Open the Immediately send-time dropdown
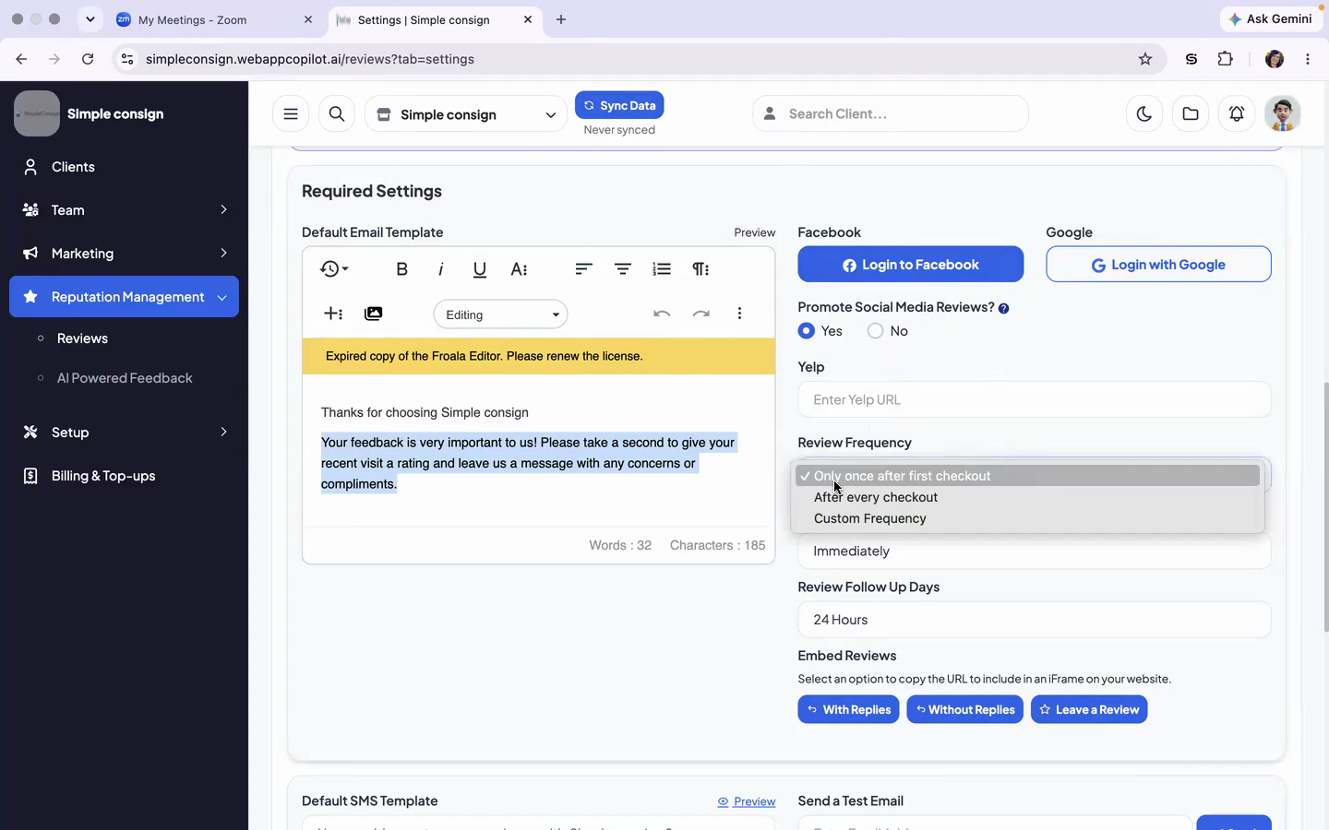 [1034, 551]
